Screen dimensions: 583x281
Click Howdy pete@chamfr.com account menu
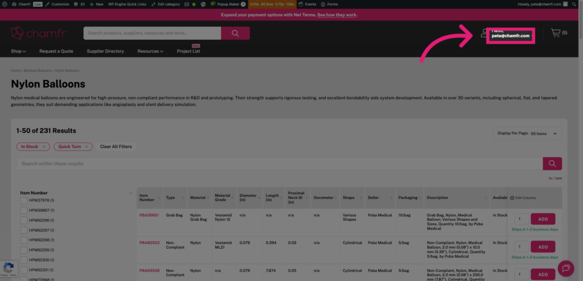click(543, 4)
